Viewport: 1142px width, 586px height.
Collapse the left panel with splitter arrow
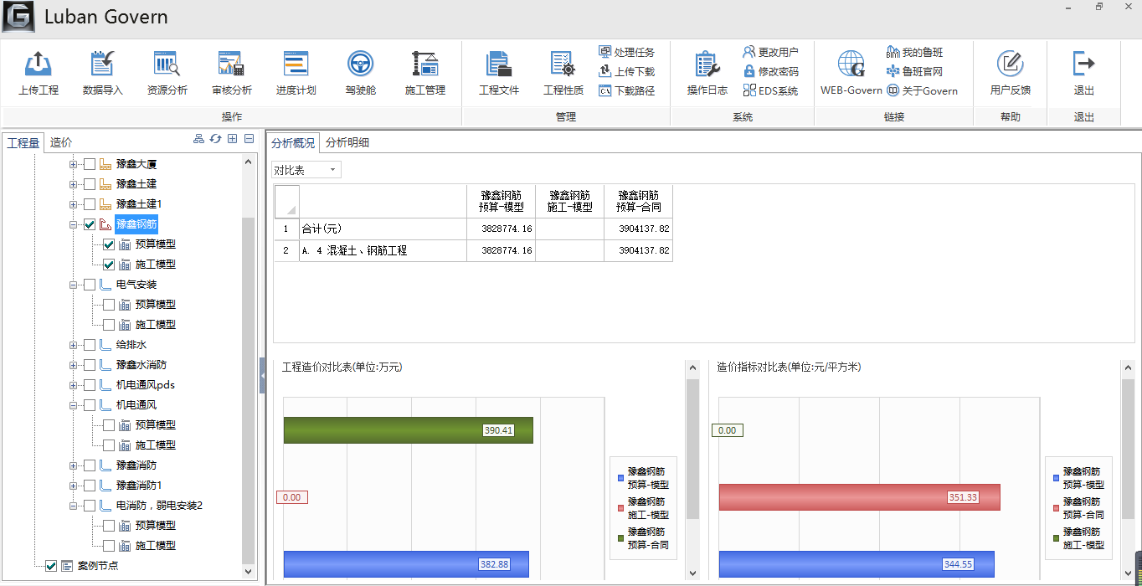(262, 377)
